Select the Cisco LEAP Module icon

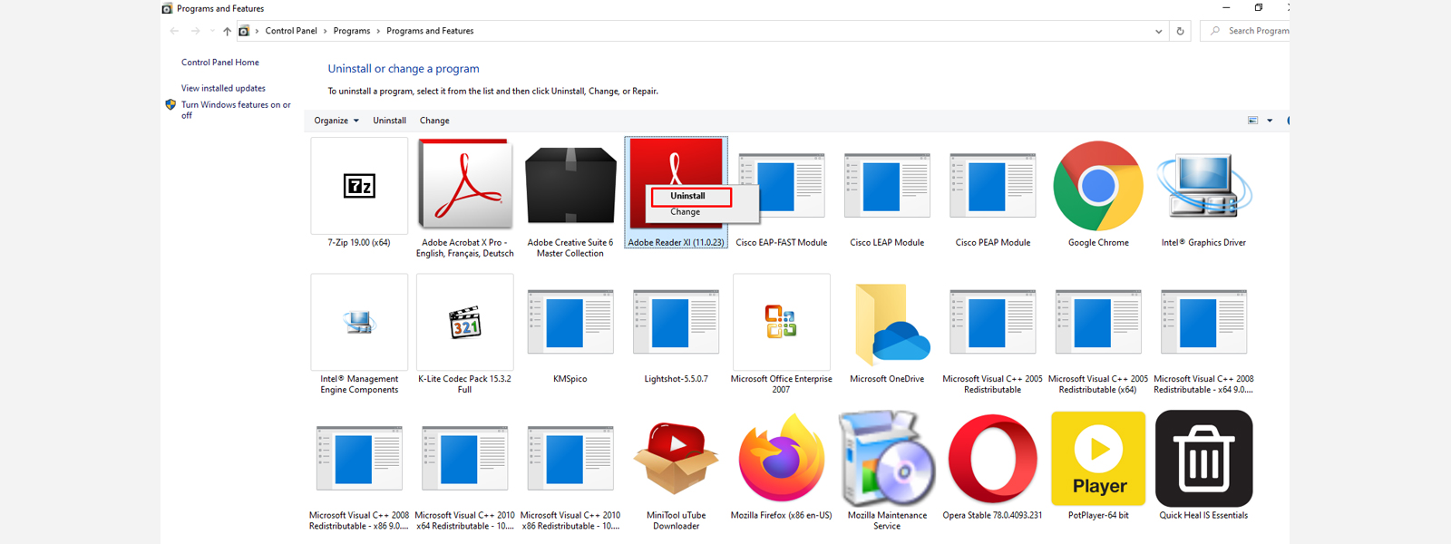[887, 186]
